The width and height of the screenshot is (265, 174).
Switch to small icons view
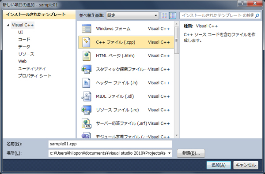click(164, 15)
